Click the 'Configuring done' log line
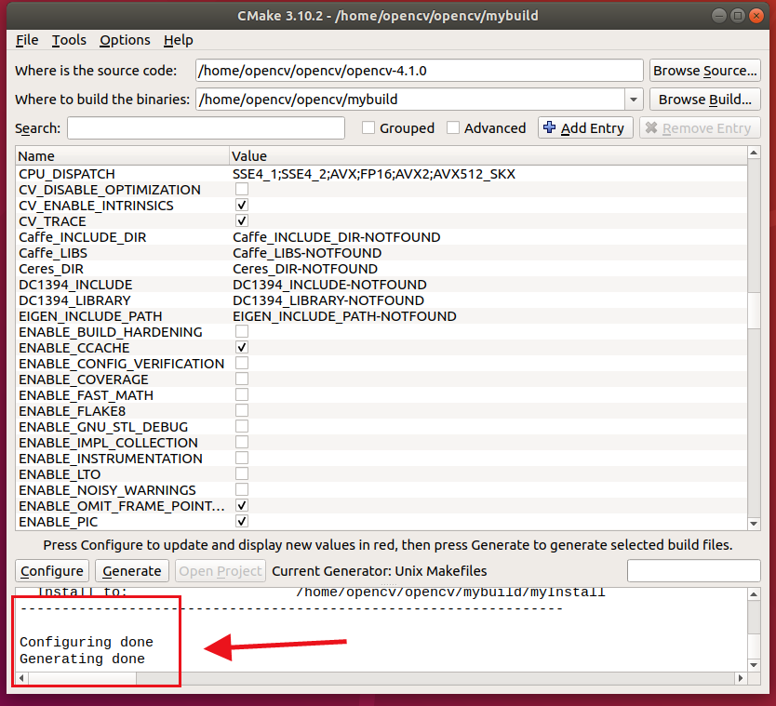This screenshot has width=776, height=706. (87, 642)
